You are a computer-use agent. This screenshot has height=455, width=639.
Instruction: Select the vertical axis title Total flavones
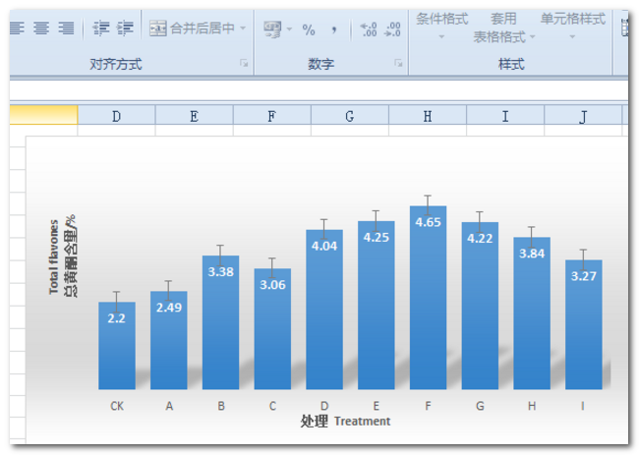click(54, 257)
